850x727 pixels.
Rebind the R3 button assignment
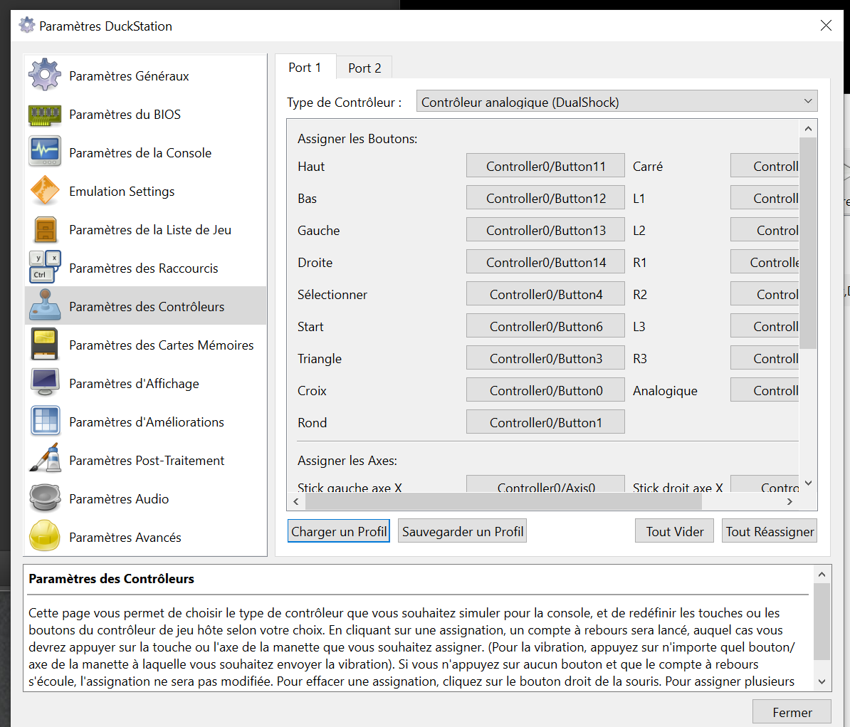(x=765, y=358)
